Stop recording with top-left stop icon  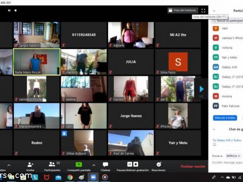tap(15, 11)
